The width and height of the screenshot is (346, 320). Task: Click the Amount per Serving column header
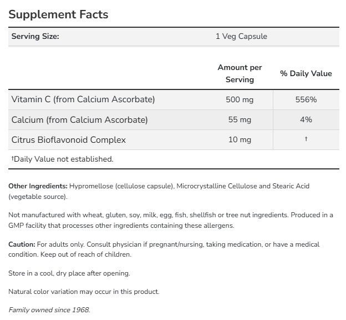[240, 73]
